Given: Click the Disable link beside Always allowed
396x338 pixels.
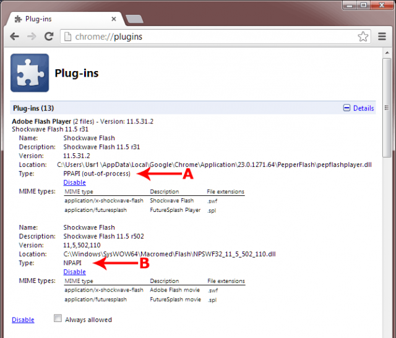Looking at the screenshot, I should point(23,319).
